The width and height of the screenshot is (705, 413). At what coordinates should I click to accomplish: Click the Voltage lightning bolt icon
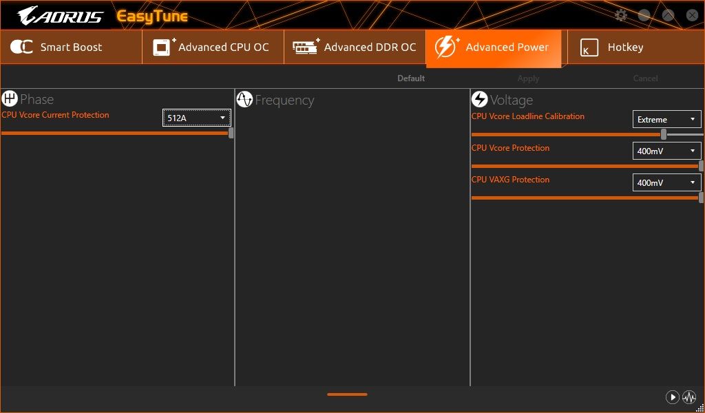(480, 99)
